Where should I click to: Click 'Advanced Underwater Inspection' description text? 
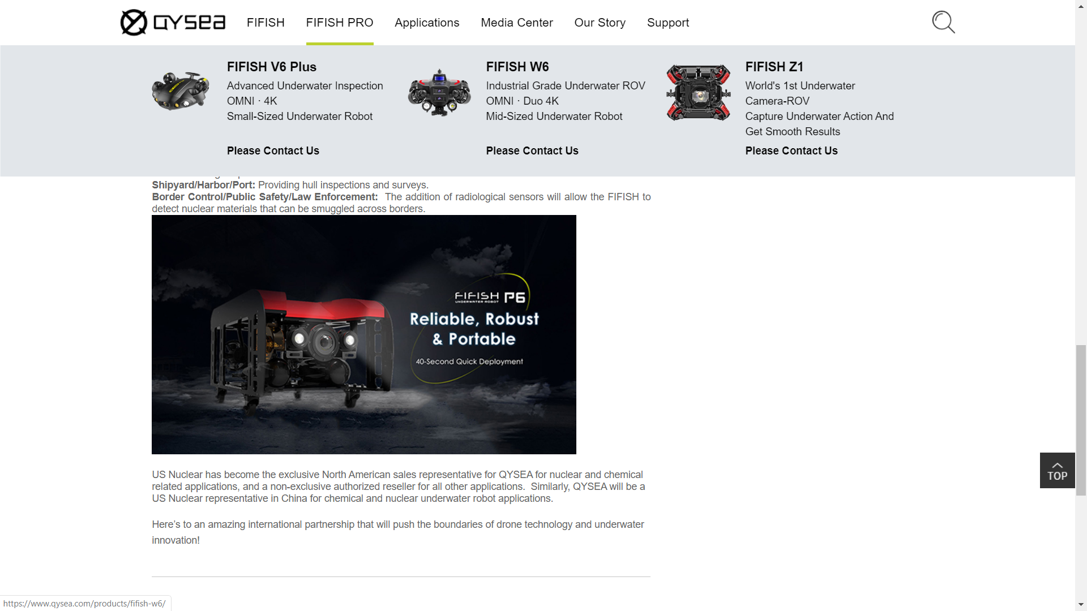pyautogui.click(x=305, y=85)
